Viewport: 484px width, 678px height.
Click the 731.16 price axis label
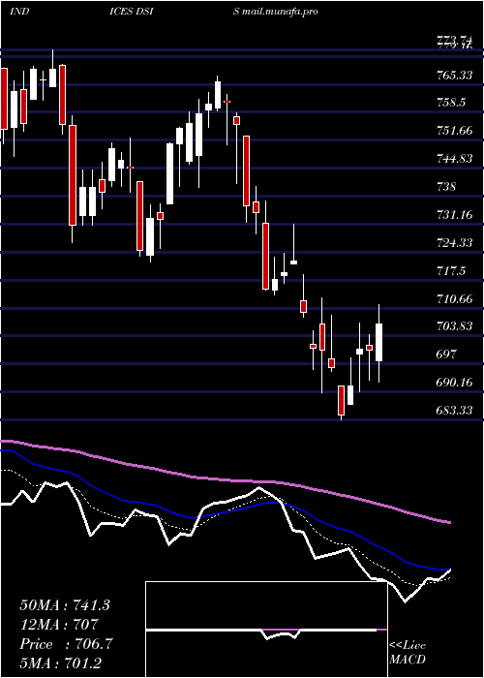pyautogui.click(x=455, y=214)
